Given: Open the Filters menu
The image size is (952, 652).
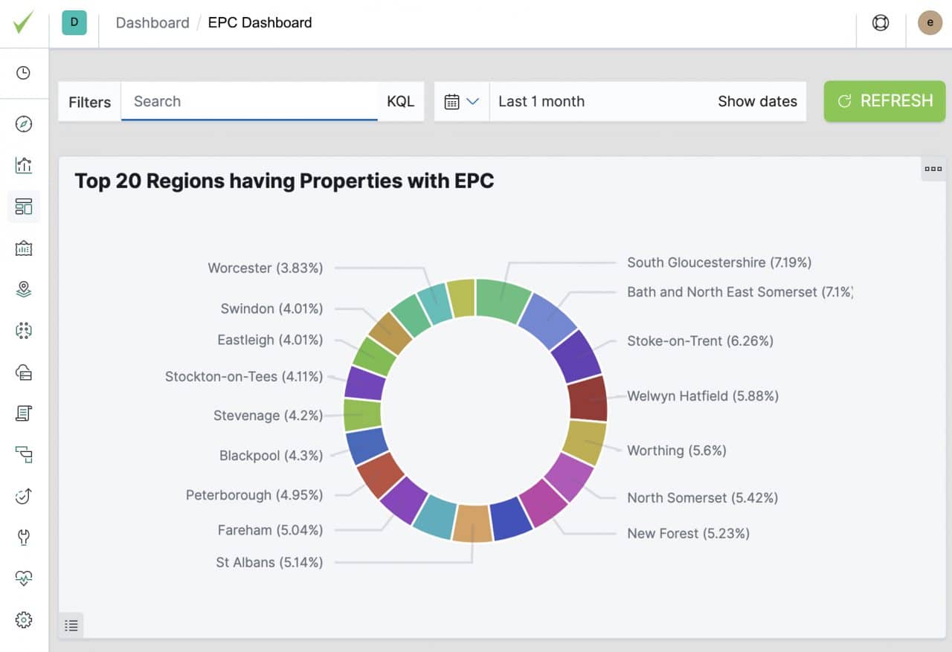Looking at the screenshot, I should point(89,101).
